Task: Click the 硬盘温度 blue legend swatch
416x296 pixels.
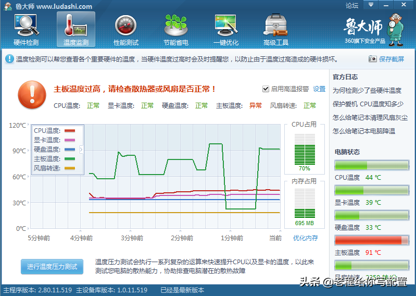Action: click(70, 150)
